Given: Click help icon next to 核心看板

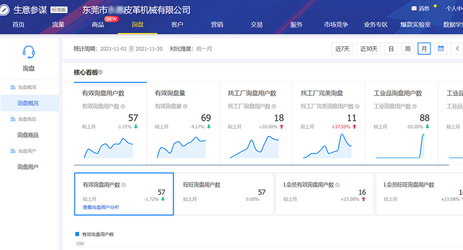Looking at the screenshot, I should tap(100, 72).
